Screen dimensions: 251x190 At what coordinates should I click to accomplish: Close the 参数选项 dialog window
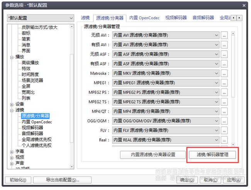point(244,5)
